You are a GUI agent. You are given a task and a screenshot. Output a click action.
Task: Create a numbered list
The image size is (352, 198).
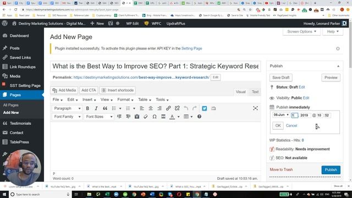[x=128, y=108]
